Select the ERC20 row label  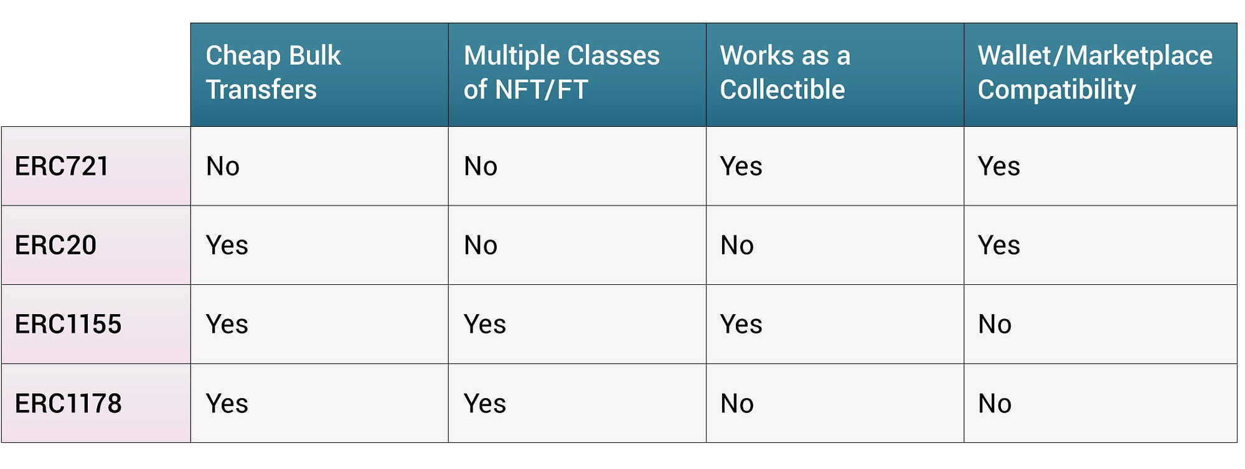96,245
